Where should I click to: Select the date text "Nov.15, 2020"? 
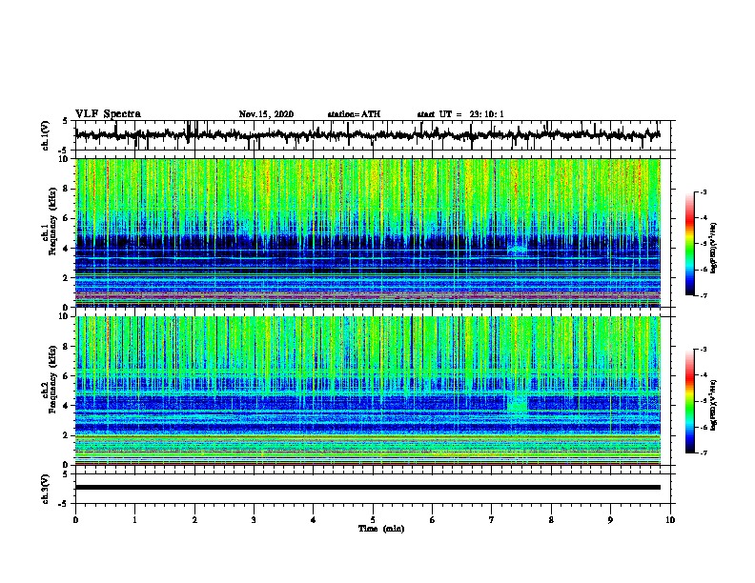click(266, 114)
